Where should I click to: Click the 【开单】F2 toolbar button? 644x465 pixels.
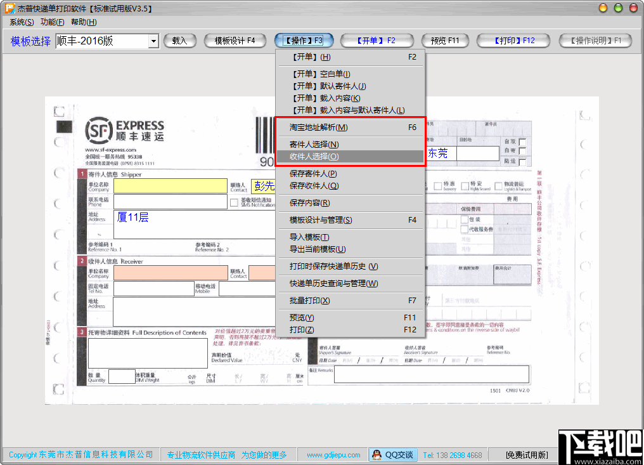377,41
